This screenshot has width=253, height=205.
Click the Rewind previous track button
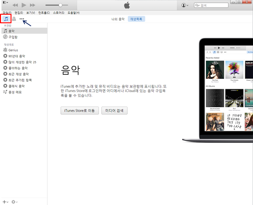tap(15, 5)
